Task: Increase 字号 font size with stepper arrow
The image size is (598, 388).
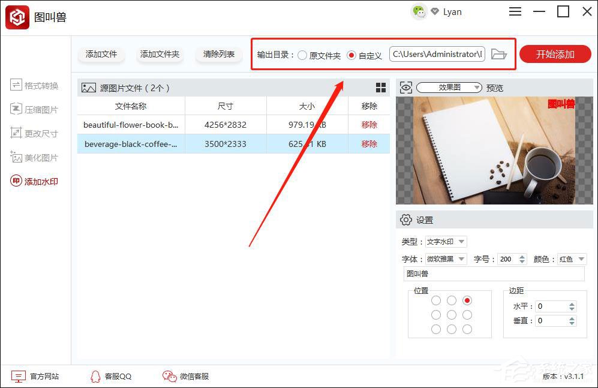Action: point(521,256)
